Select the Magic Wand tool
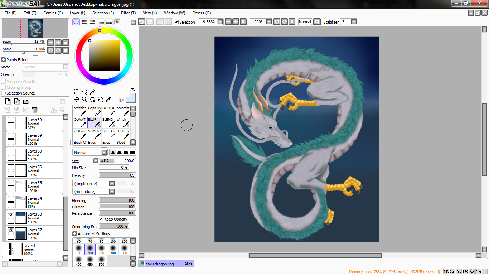Screen dimensions: 489x275 point(92,92)
